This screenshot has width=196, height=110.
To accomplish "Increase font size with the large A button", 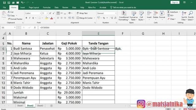I will click(x=50, y=13).
